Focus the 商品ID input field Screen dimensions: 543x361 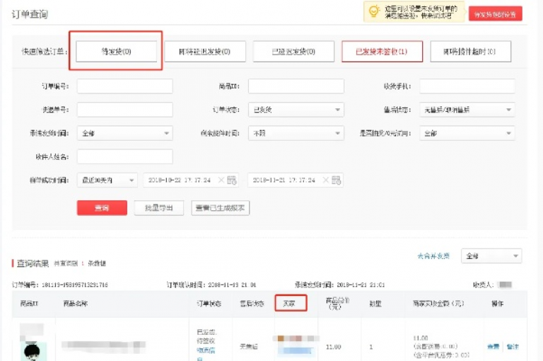(296, 86)
